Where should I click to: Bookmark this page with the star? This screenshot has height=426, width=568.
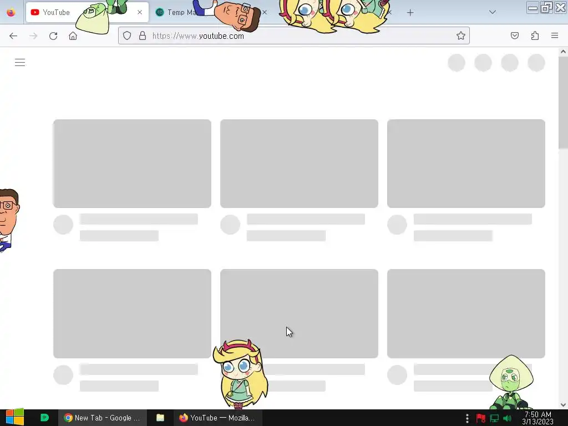click(461, 35)
